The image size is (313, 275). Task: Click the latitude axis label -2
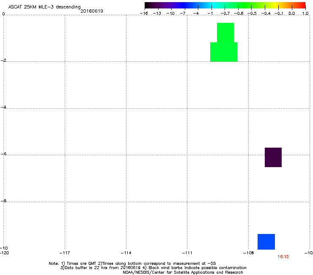tap(3, 60)
